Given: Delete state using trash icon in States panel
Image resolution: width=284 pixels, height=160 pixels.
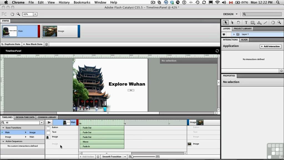Looking at the screenshot, I should coord(47,44).
